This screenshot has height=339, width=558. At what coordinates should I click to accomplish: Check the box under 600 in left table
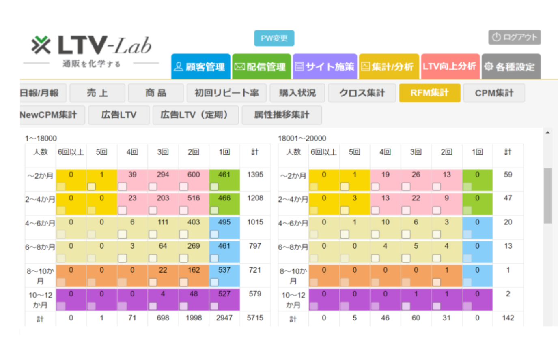pos(183,187)
